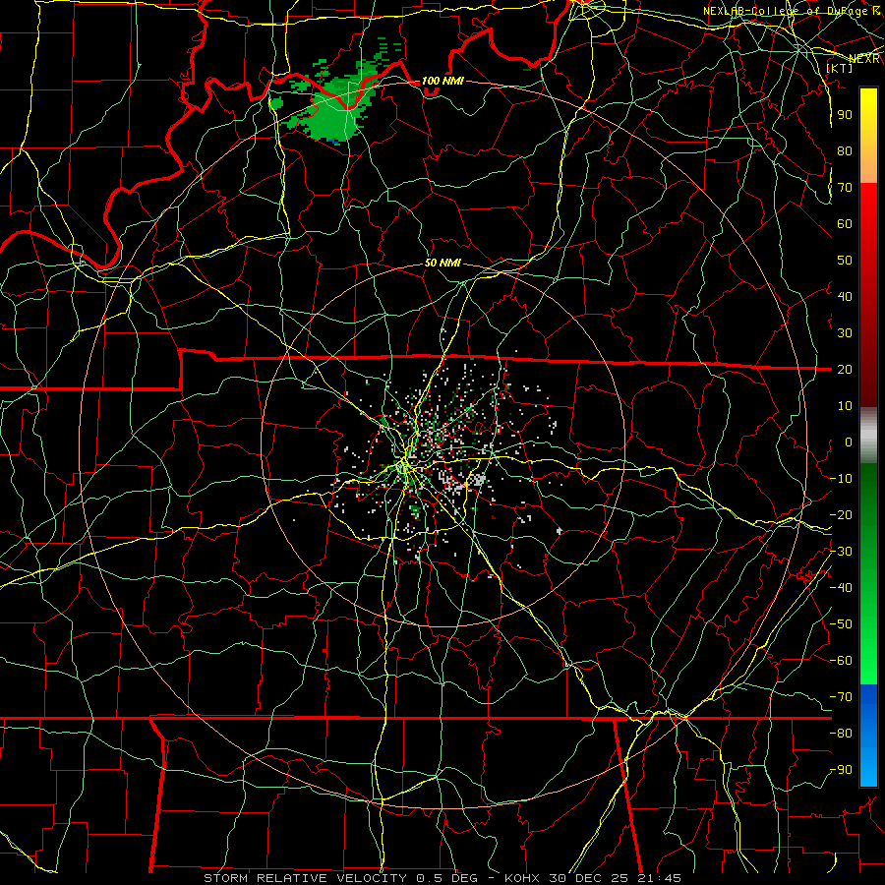885x885 pixels.
Task: Click the 0 value on velocity scale
Action: point(849,442)
